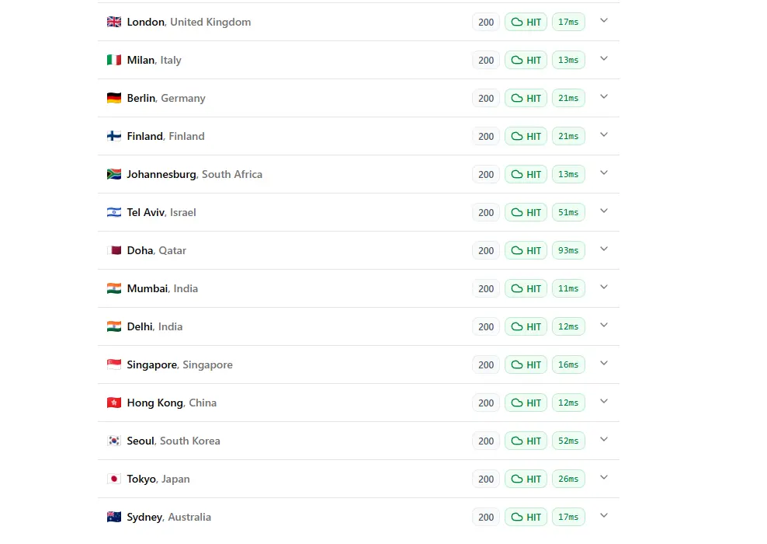The height and width of the screenshot is (544, 767).
Task: Click the 200 status badge for Finland
Action: tap(486, 136)
